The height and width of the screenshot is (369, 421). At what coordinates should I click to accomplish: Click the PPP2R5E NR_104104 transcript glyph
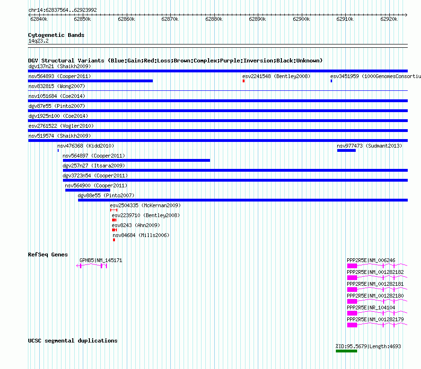coord(377,313)
